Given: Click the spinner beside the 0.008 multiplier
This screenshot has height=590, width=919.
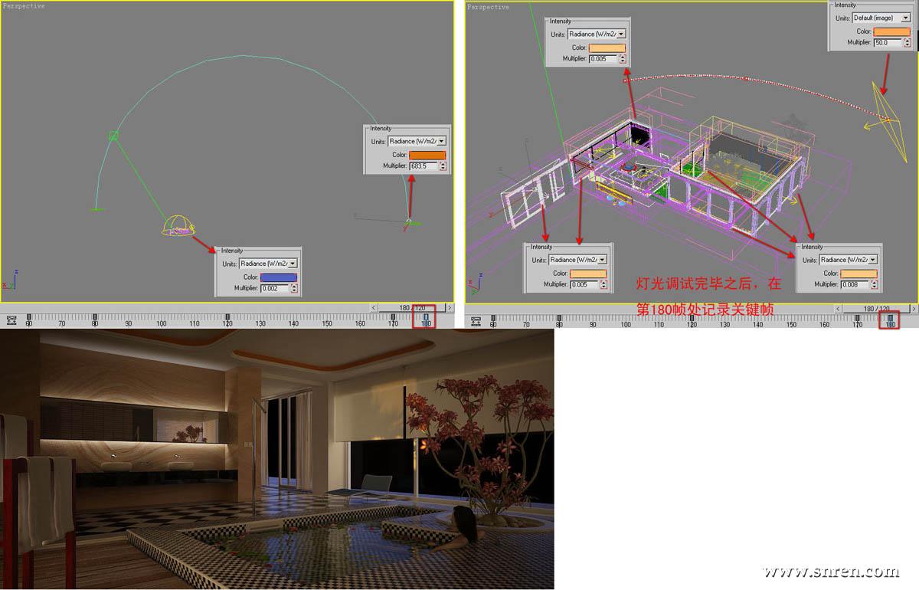Looking at the screenshot, I should coord(874,284).
